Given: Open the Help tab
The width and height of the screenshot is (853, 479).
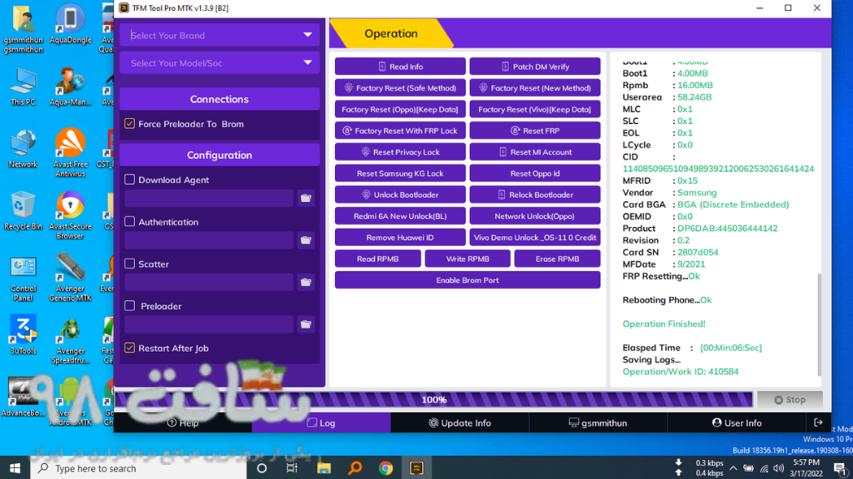Looking at the screenshot, I should (x=182, y=422).
